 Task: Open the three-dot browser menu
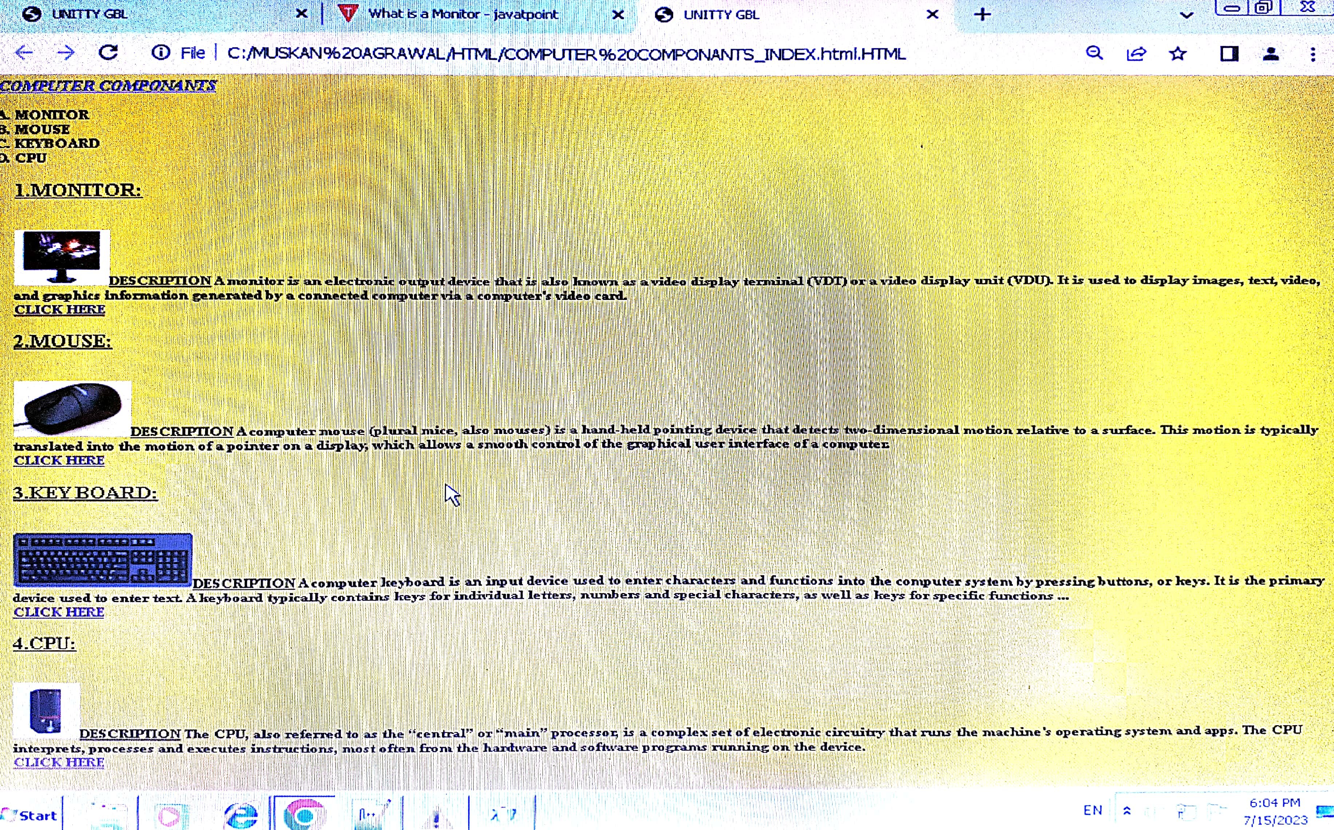click(x=1313, y=54)
